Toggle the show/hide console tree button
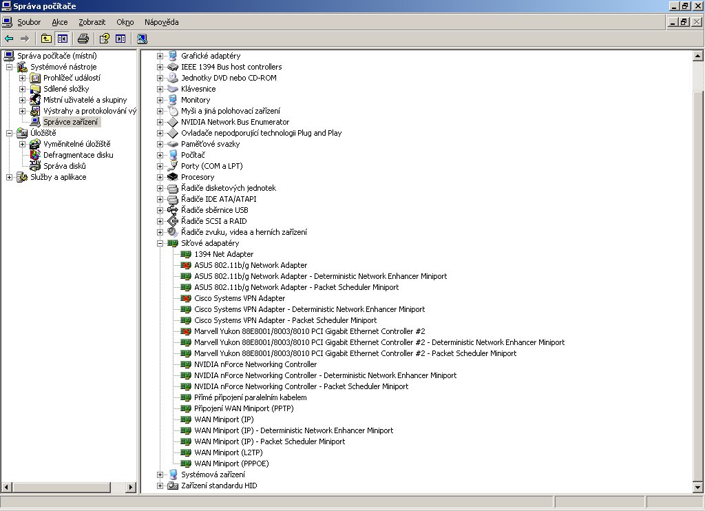 pos(63,39)
